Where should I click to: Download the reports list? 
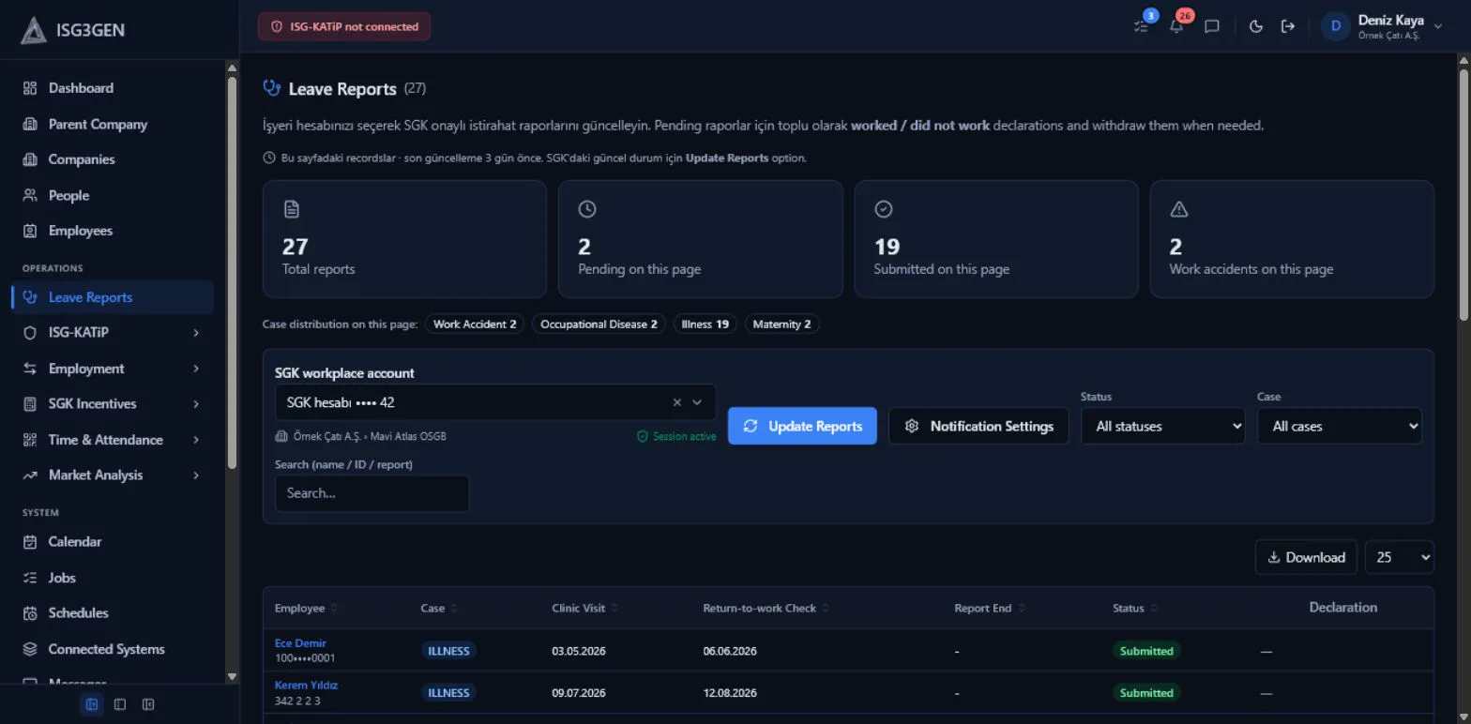coord(1306,557)
